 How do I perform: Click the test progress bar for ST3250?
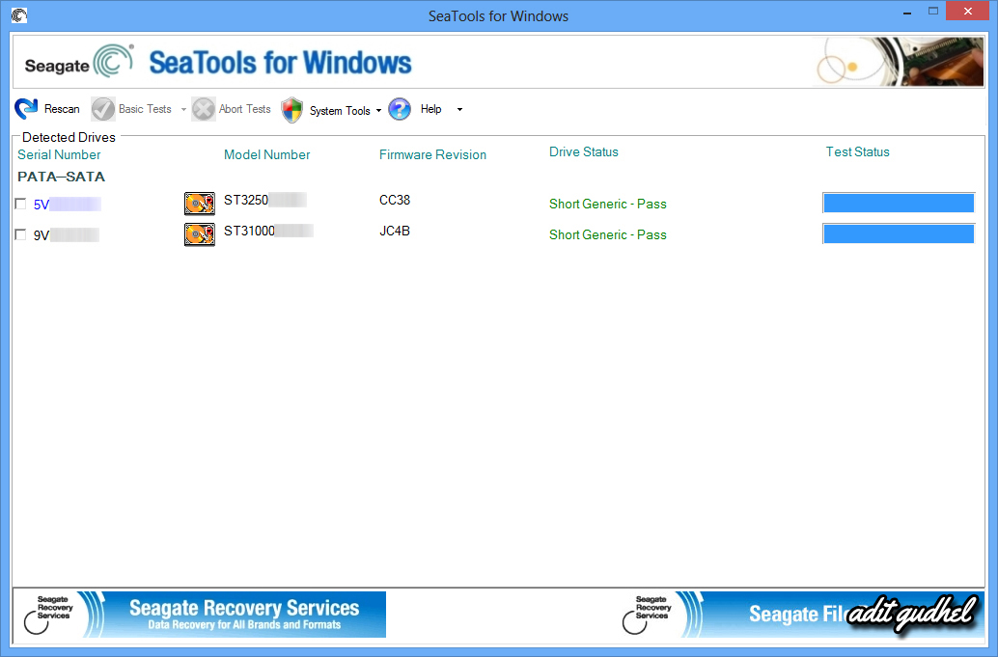(x=899, y=203)
